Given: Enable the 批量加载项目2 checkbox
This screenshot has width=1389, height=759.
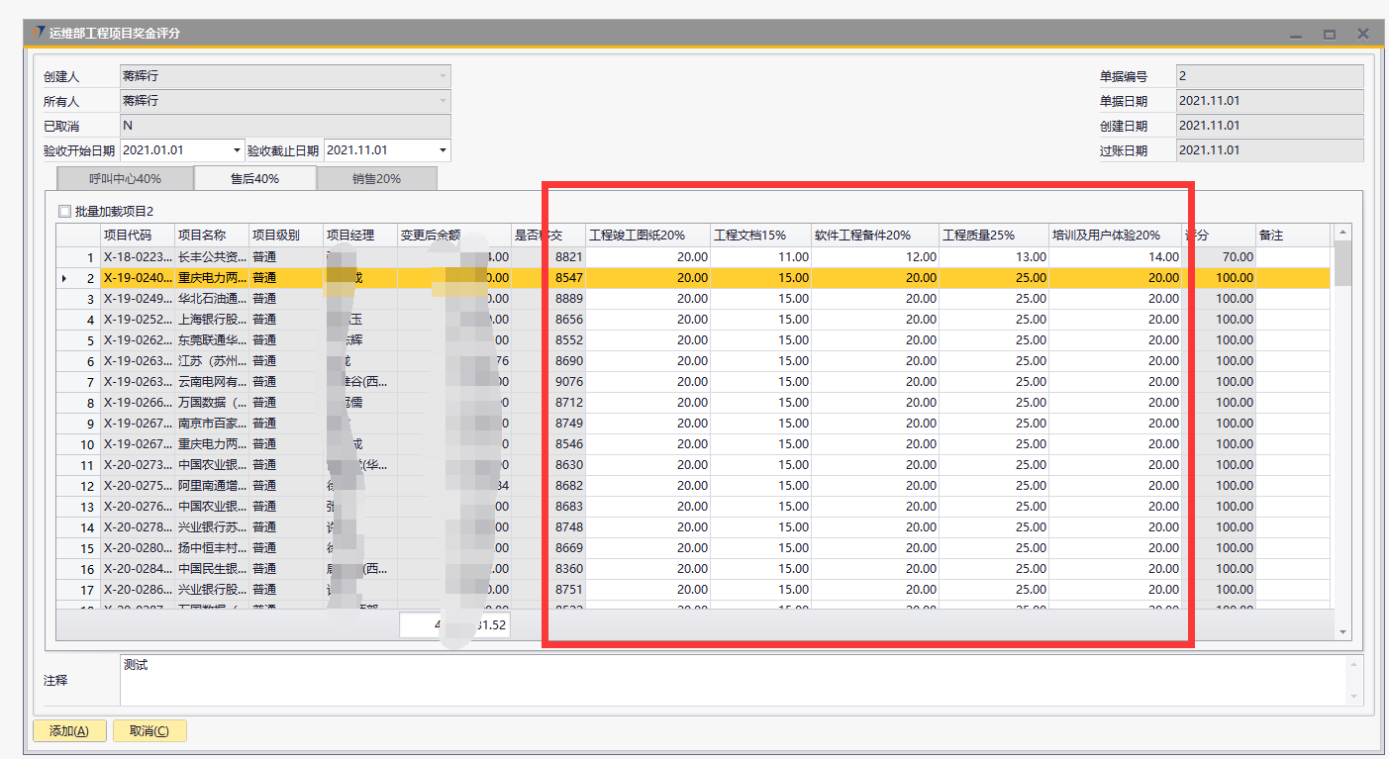Looking at the screenshot, I should pyautogui.click(x=65, y=211).
